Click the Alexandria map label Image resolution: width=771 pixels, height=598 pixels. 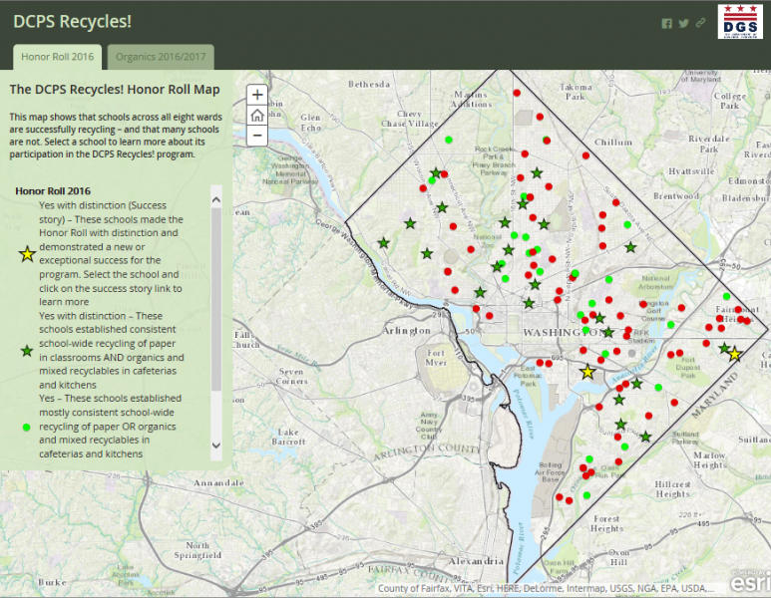[476, 561]
